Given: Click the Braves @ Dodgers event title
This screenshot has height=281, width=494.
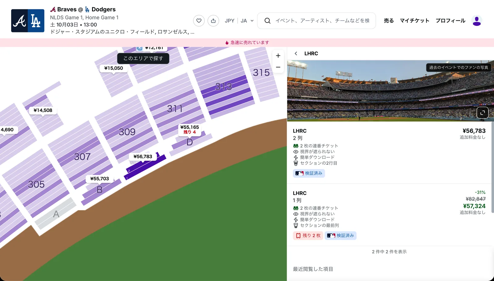Looking at the screenshot, I should point(83,10).
